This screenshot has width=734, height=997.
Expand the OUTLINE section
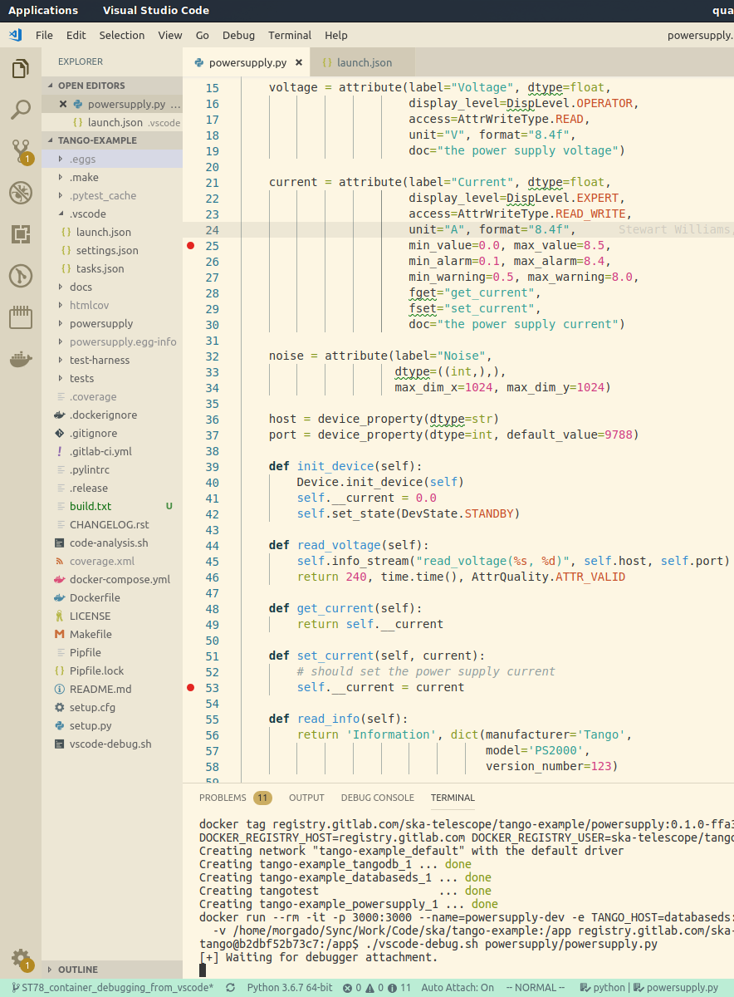point(112,970)
